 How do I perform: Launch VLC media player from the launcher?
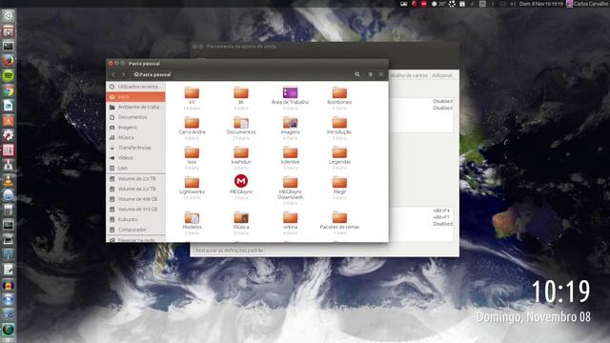click(x=9, y=180)
